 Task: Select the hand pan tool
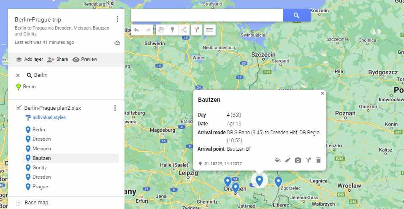click(x=161, y=30)
